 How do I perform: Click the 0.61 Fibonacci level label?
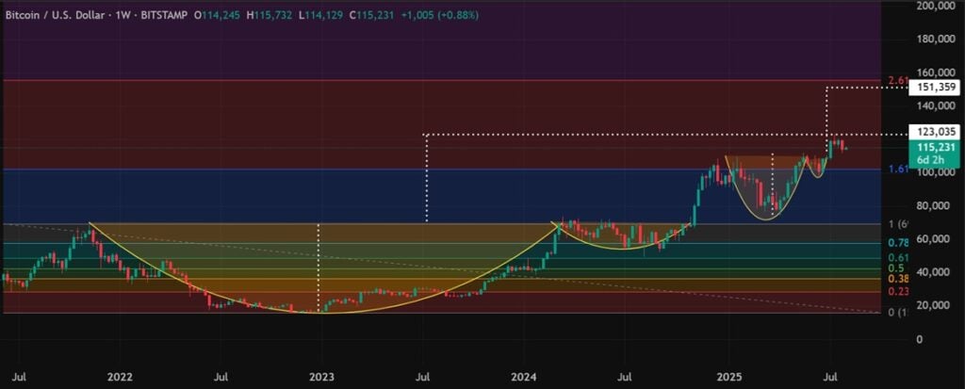click(x=898, y=258)
